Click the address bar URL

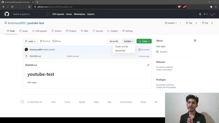point(55,7)
